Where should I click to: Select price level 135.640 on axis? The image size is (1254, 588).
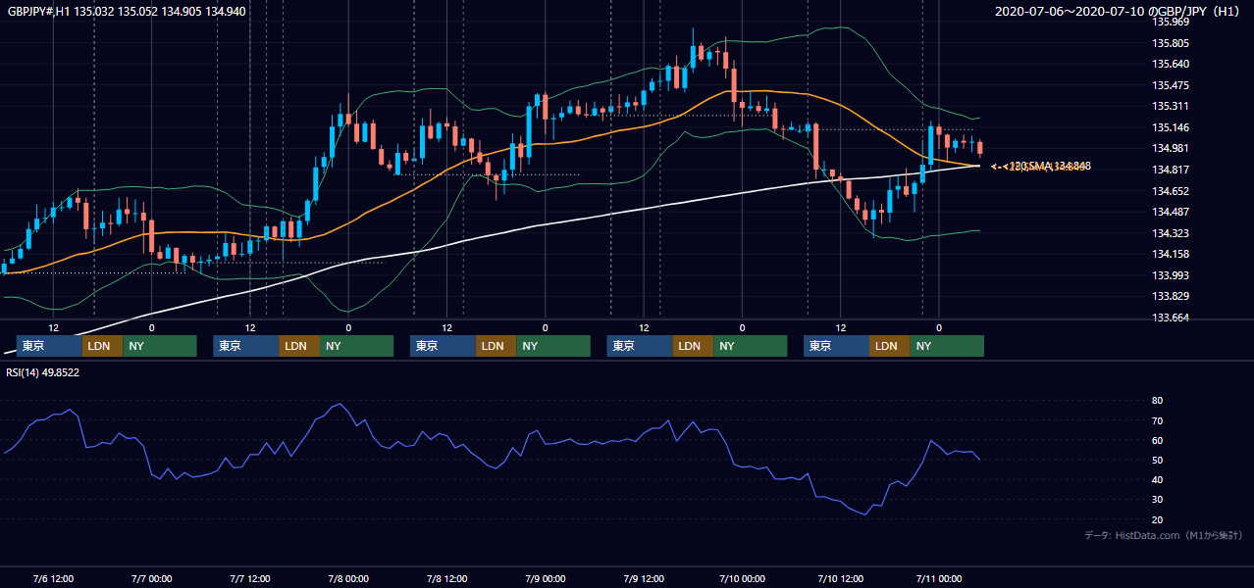point(1171,64)
